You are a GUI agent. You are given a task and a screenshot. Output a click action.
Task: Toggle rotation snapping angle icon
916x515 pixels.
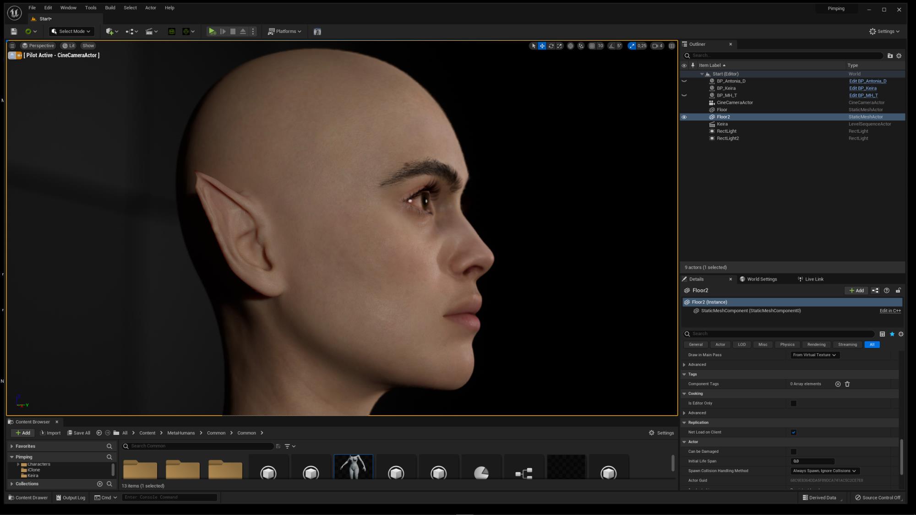[x=611, y=46]
